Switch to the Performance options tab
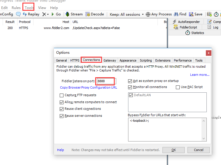Viewport: 221px width, 165px height. click(183, 60)
